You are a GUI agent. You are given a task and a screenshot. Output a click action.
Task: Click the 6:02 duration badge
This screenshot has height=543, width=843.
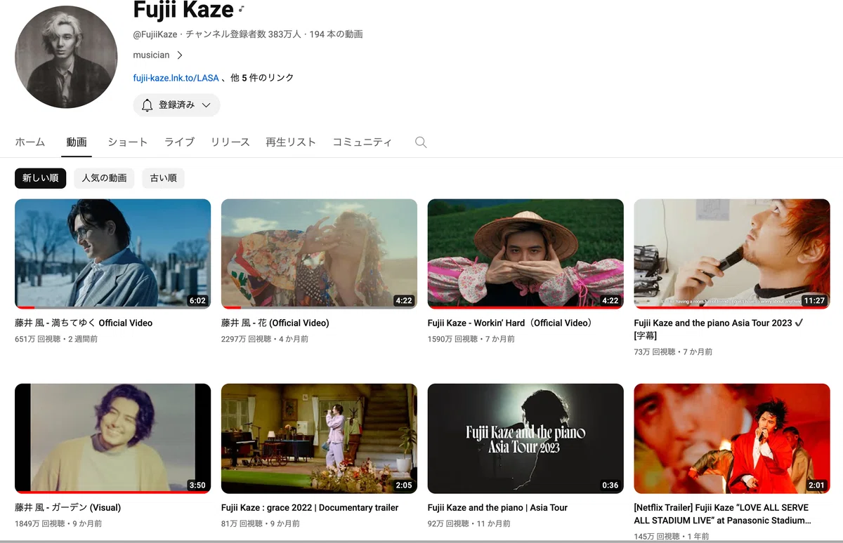click(197, 300)
